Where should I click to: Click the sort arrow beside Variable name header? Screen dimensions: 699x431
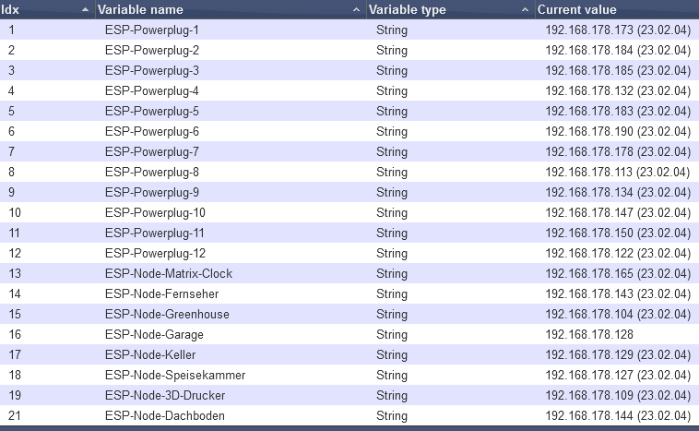coord(357,9)
